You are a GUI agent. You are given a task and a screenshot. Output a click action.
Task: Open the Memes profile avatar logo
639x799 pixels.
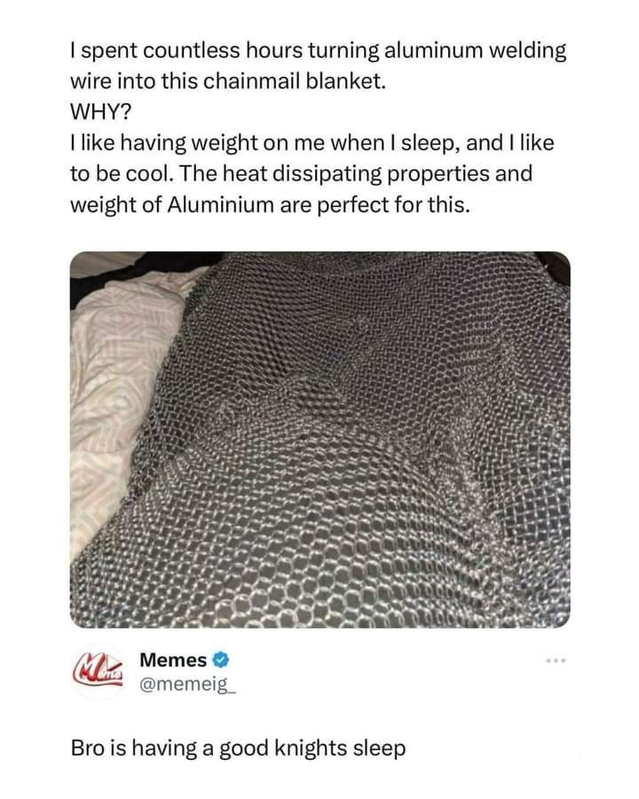99,672
